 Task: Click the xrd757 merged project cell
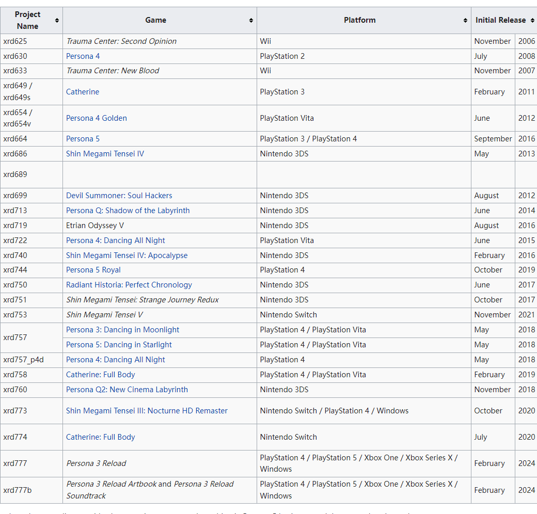[31, 338]
